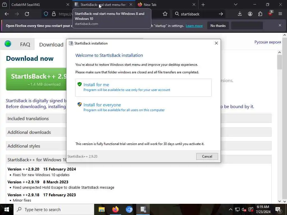Click the Download now heading
This screenshot has width=287, height=215.
tap(30, 58)
